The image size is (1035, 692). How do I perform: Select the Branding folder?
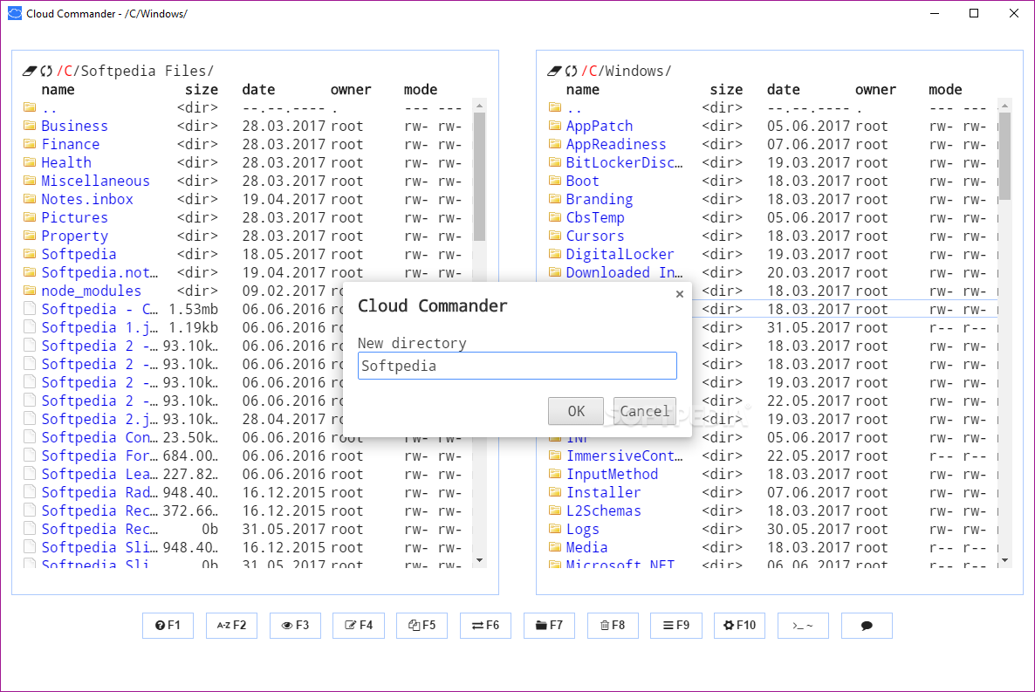tap(600, 199)
